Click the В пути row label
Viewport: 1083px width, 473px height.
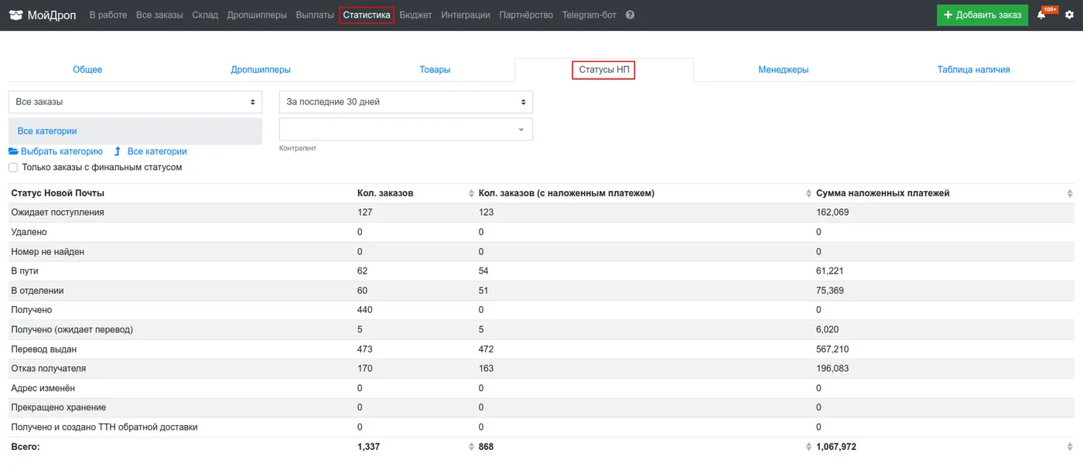(x=25, y=271)
